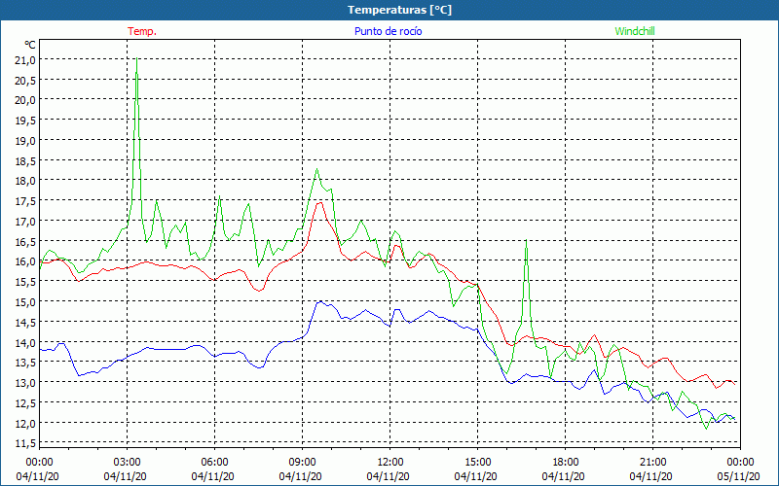Click the 19,0 y-axis value
This screenshot has width=779, height=486.
(x=25, y=140)
